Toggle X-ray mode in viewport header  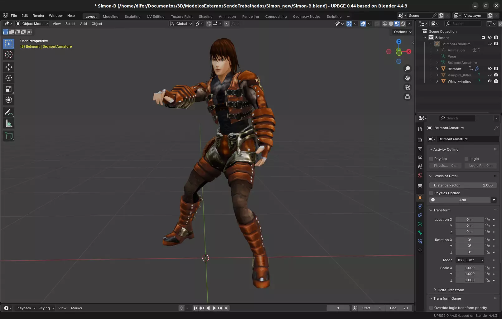(x=377, y=24)
